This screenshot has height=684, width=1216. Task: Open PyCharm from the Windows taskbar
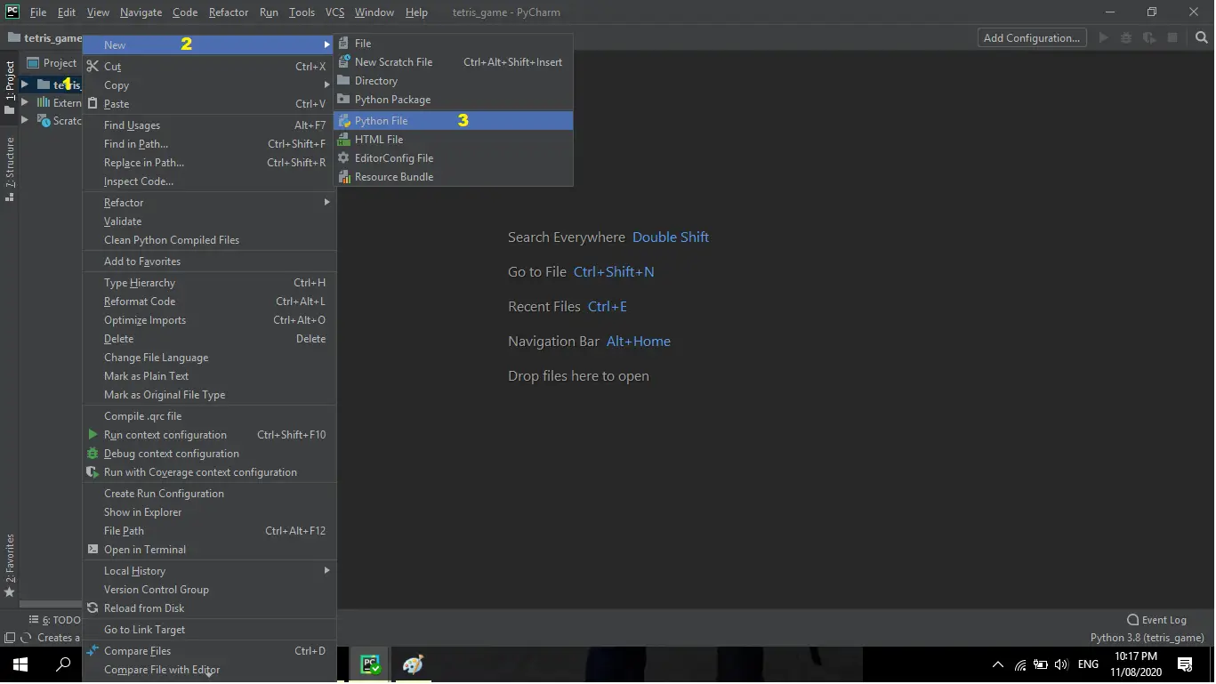click(371, 664)
